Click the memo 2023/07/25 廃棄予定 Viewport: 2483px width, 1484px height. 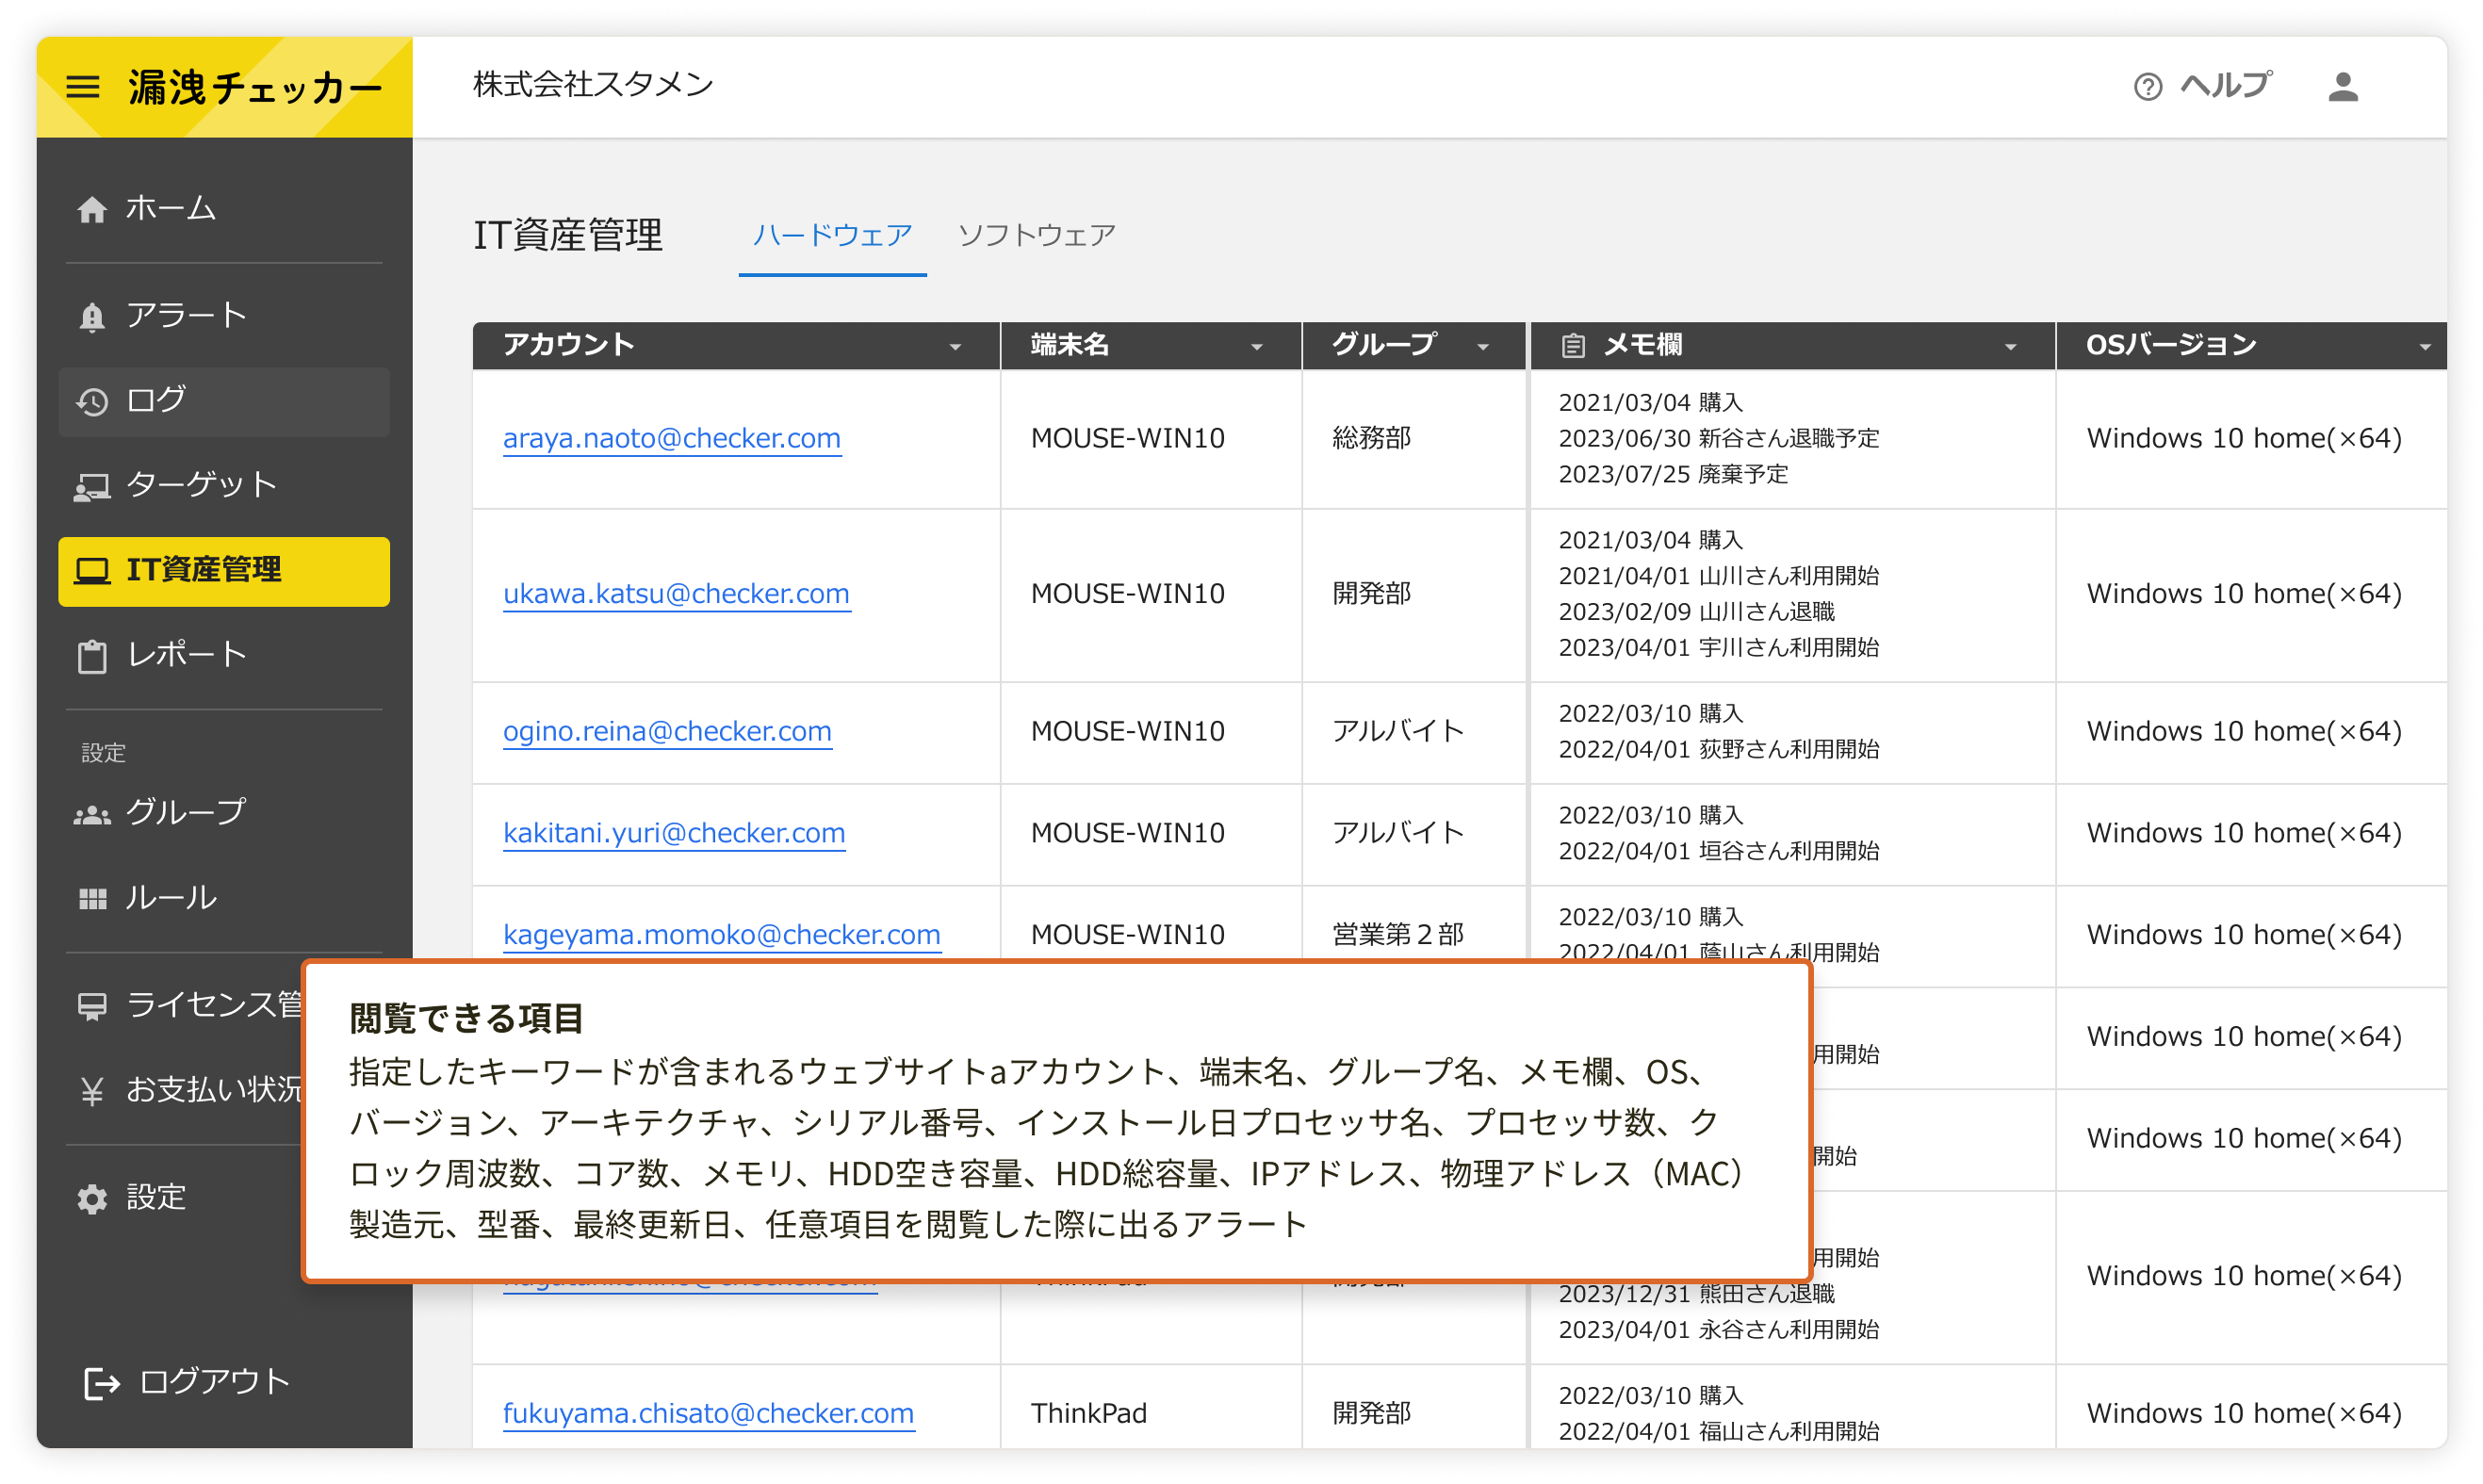pos(1672,474)
